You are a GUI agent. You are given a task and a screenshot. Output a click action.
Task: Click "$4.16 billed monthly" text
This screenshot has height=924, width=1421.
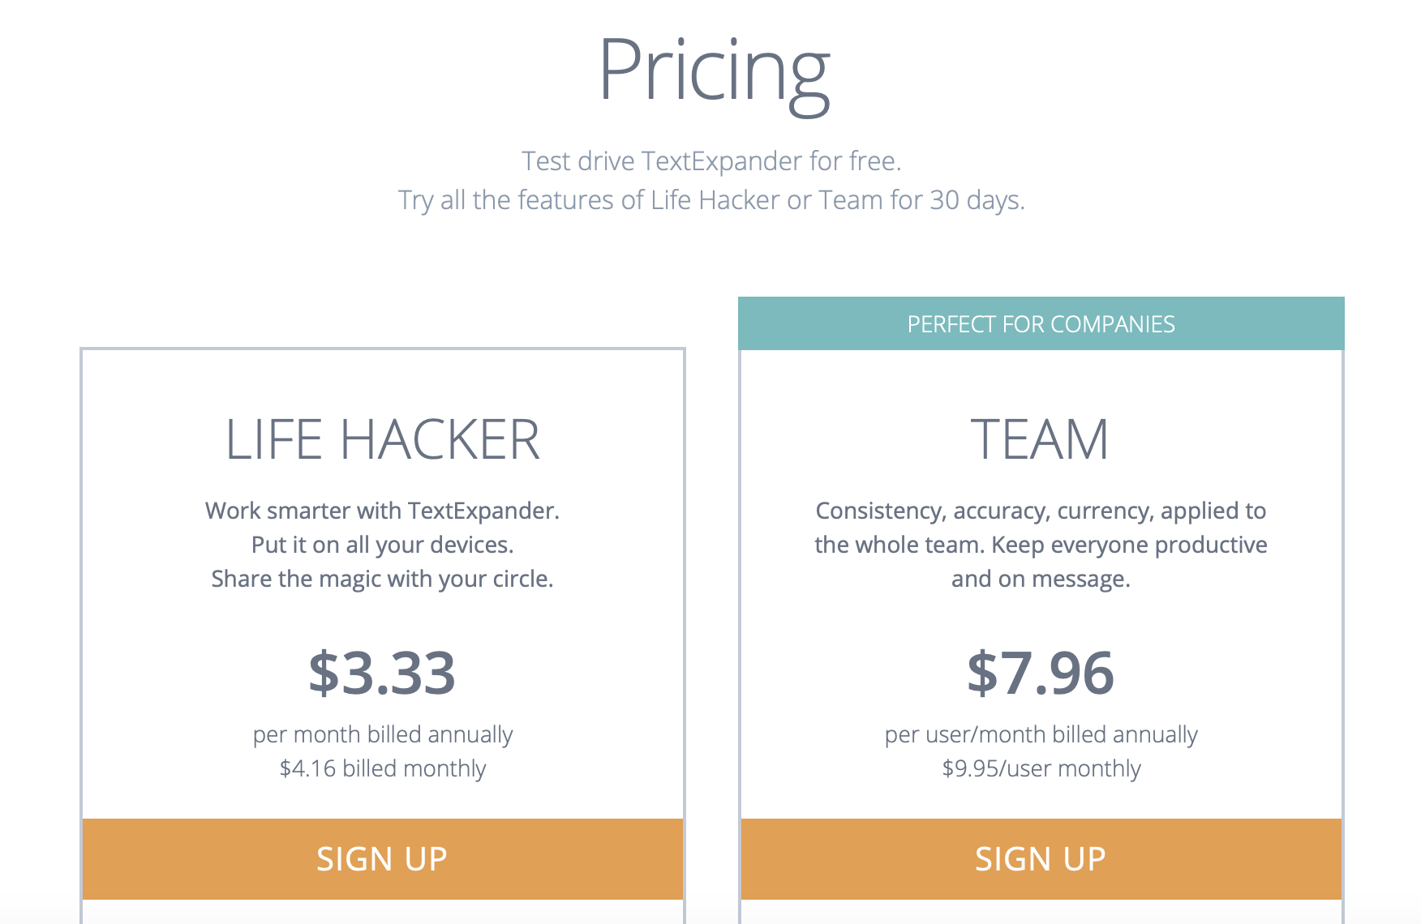[382, 768]
